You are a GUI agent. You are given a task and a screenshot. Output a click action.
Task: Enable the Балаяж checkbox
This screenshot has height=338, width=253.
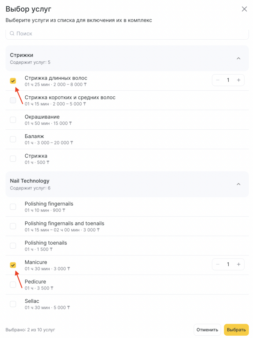click(13, 139)
